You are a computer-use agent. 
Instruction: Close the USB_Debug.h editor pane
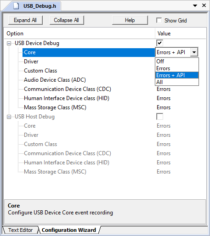click(204, 6)
